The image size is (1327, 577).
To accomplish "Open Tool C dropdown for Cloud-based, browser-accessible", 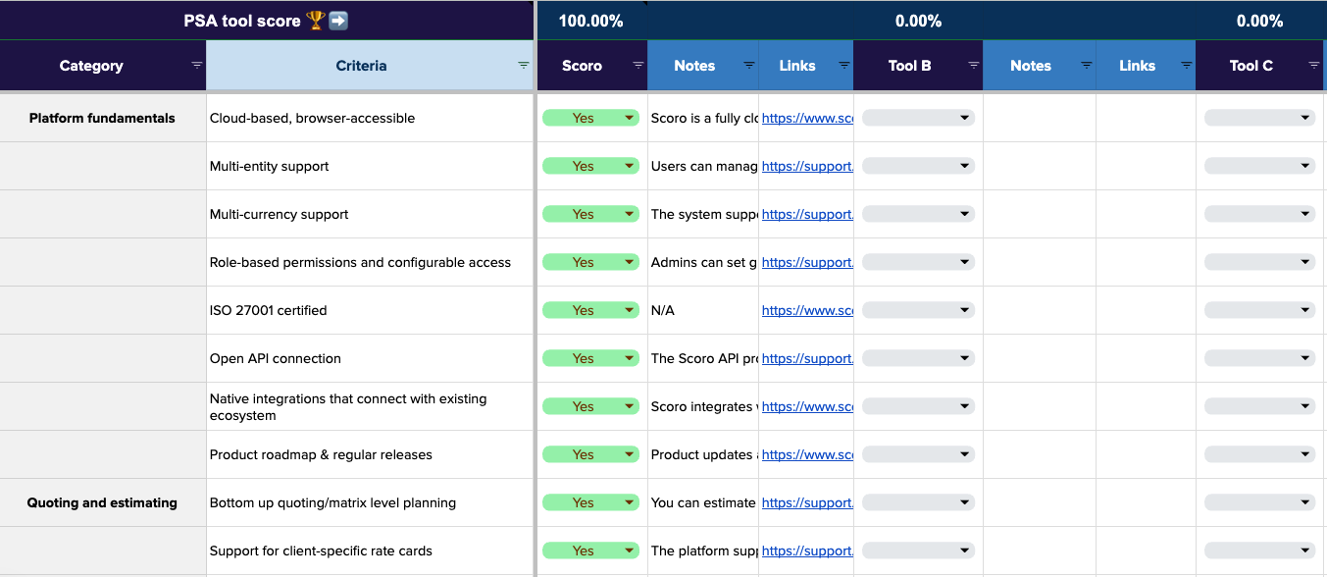I will [x=1259, y=118].
